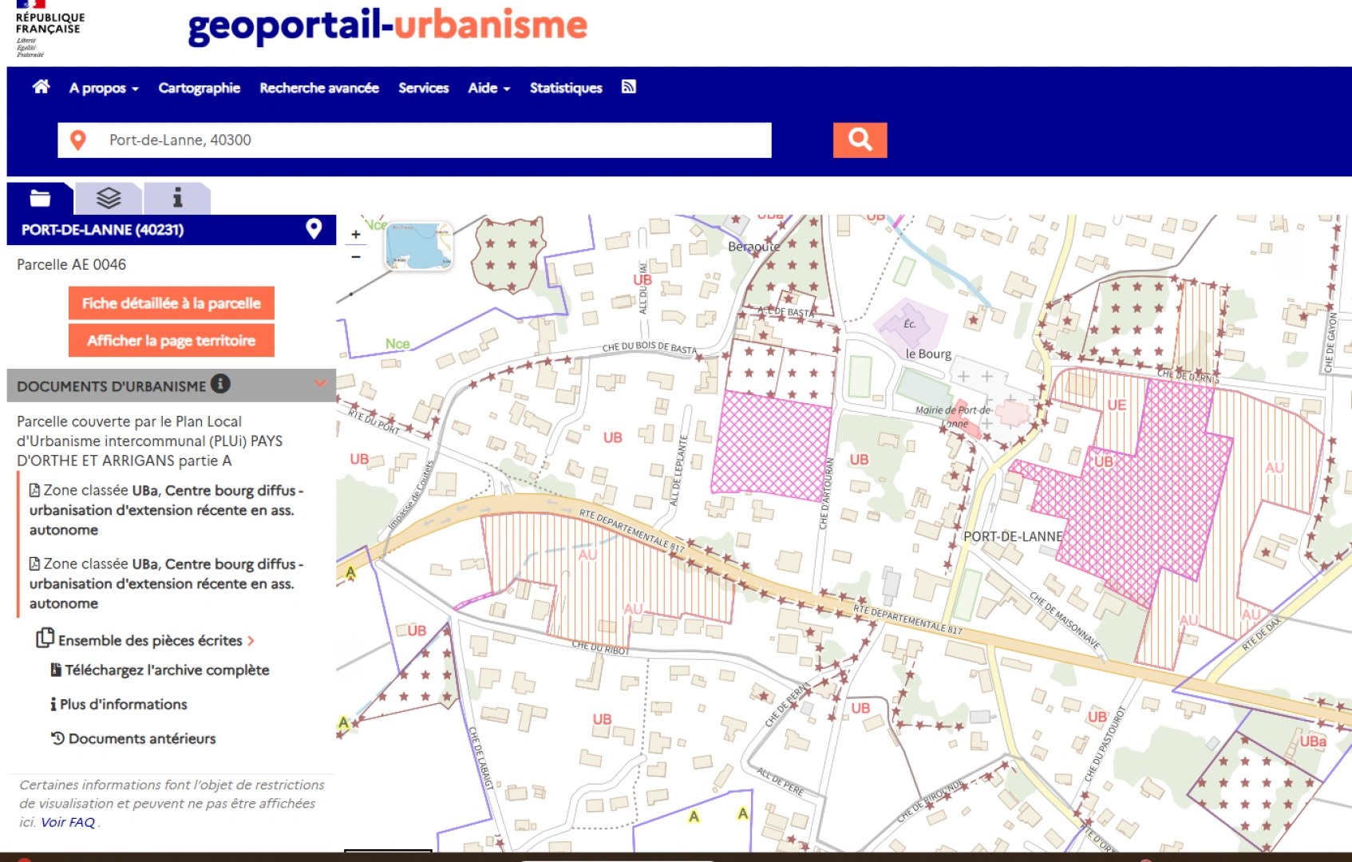Zoom in on the map
1352x862 pixels.
[x=356, y=235]
